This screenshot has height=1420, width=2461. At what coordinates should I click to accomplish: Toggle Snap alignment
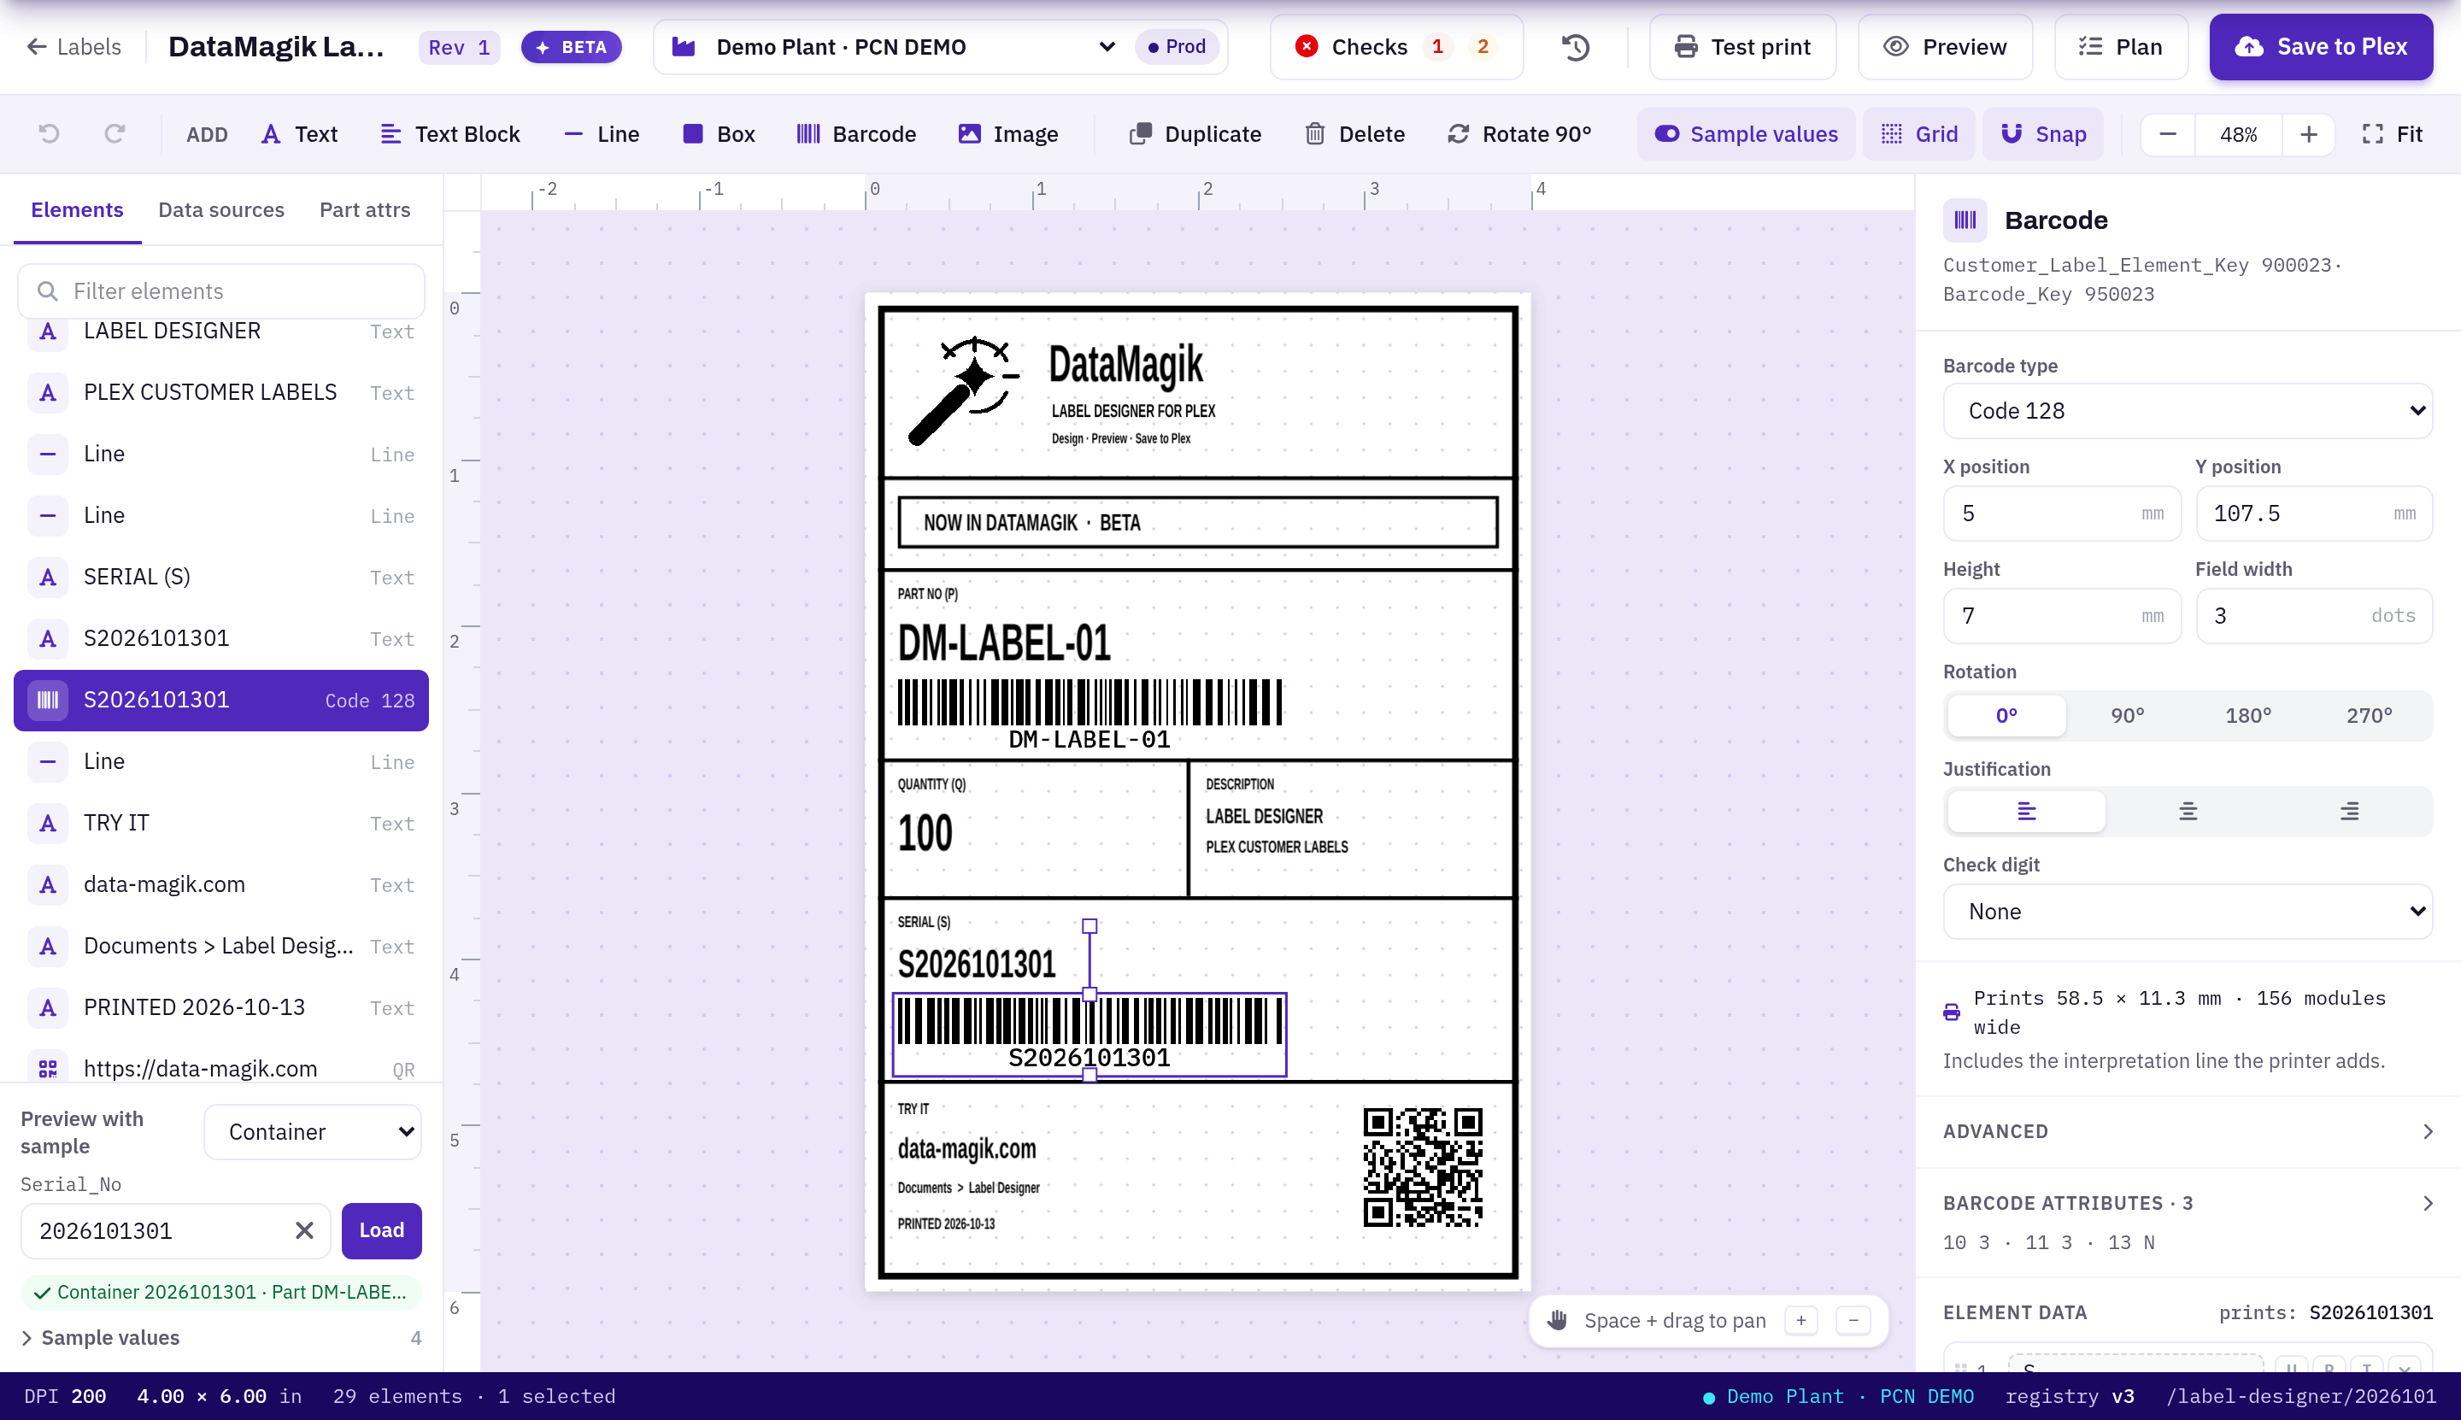(2043, 133)
